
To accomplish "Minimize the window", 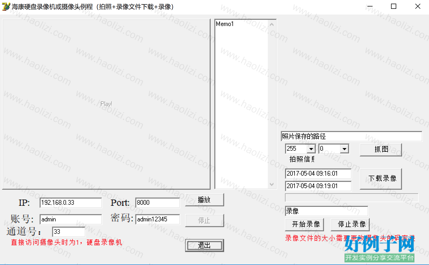I will 370,6.
